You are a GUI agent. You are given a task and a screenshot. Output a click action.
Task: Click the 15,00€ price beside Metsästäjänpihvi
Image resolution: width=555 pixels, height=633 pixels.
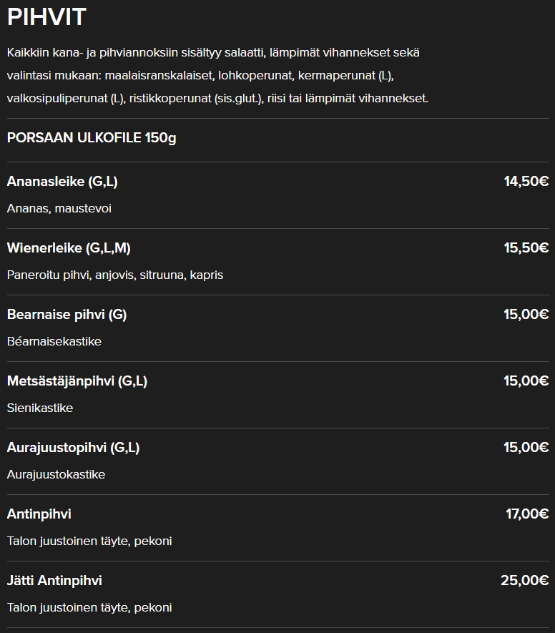pos(526,381)
